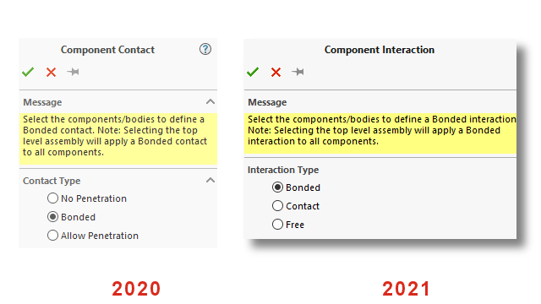This screenshot has height=304, width=541.
Task: Select Free interaction type
Action: click(277, 225)
